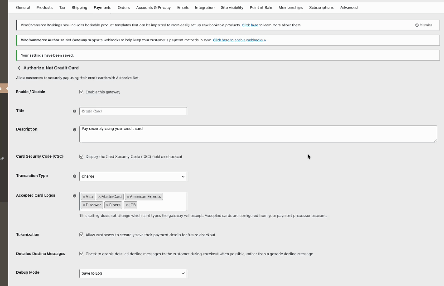
Task: Remove Discover from accepted card logos
Action: 84,205
